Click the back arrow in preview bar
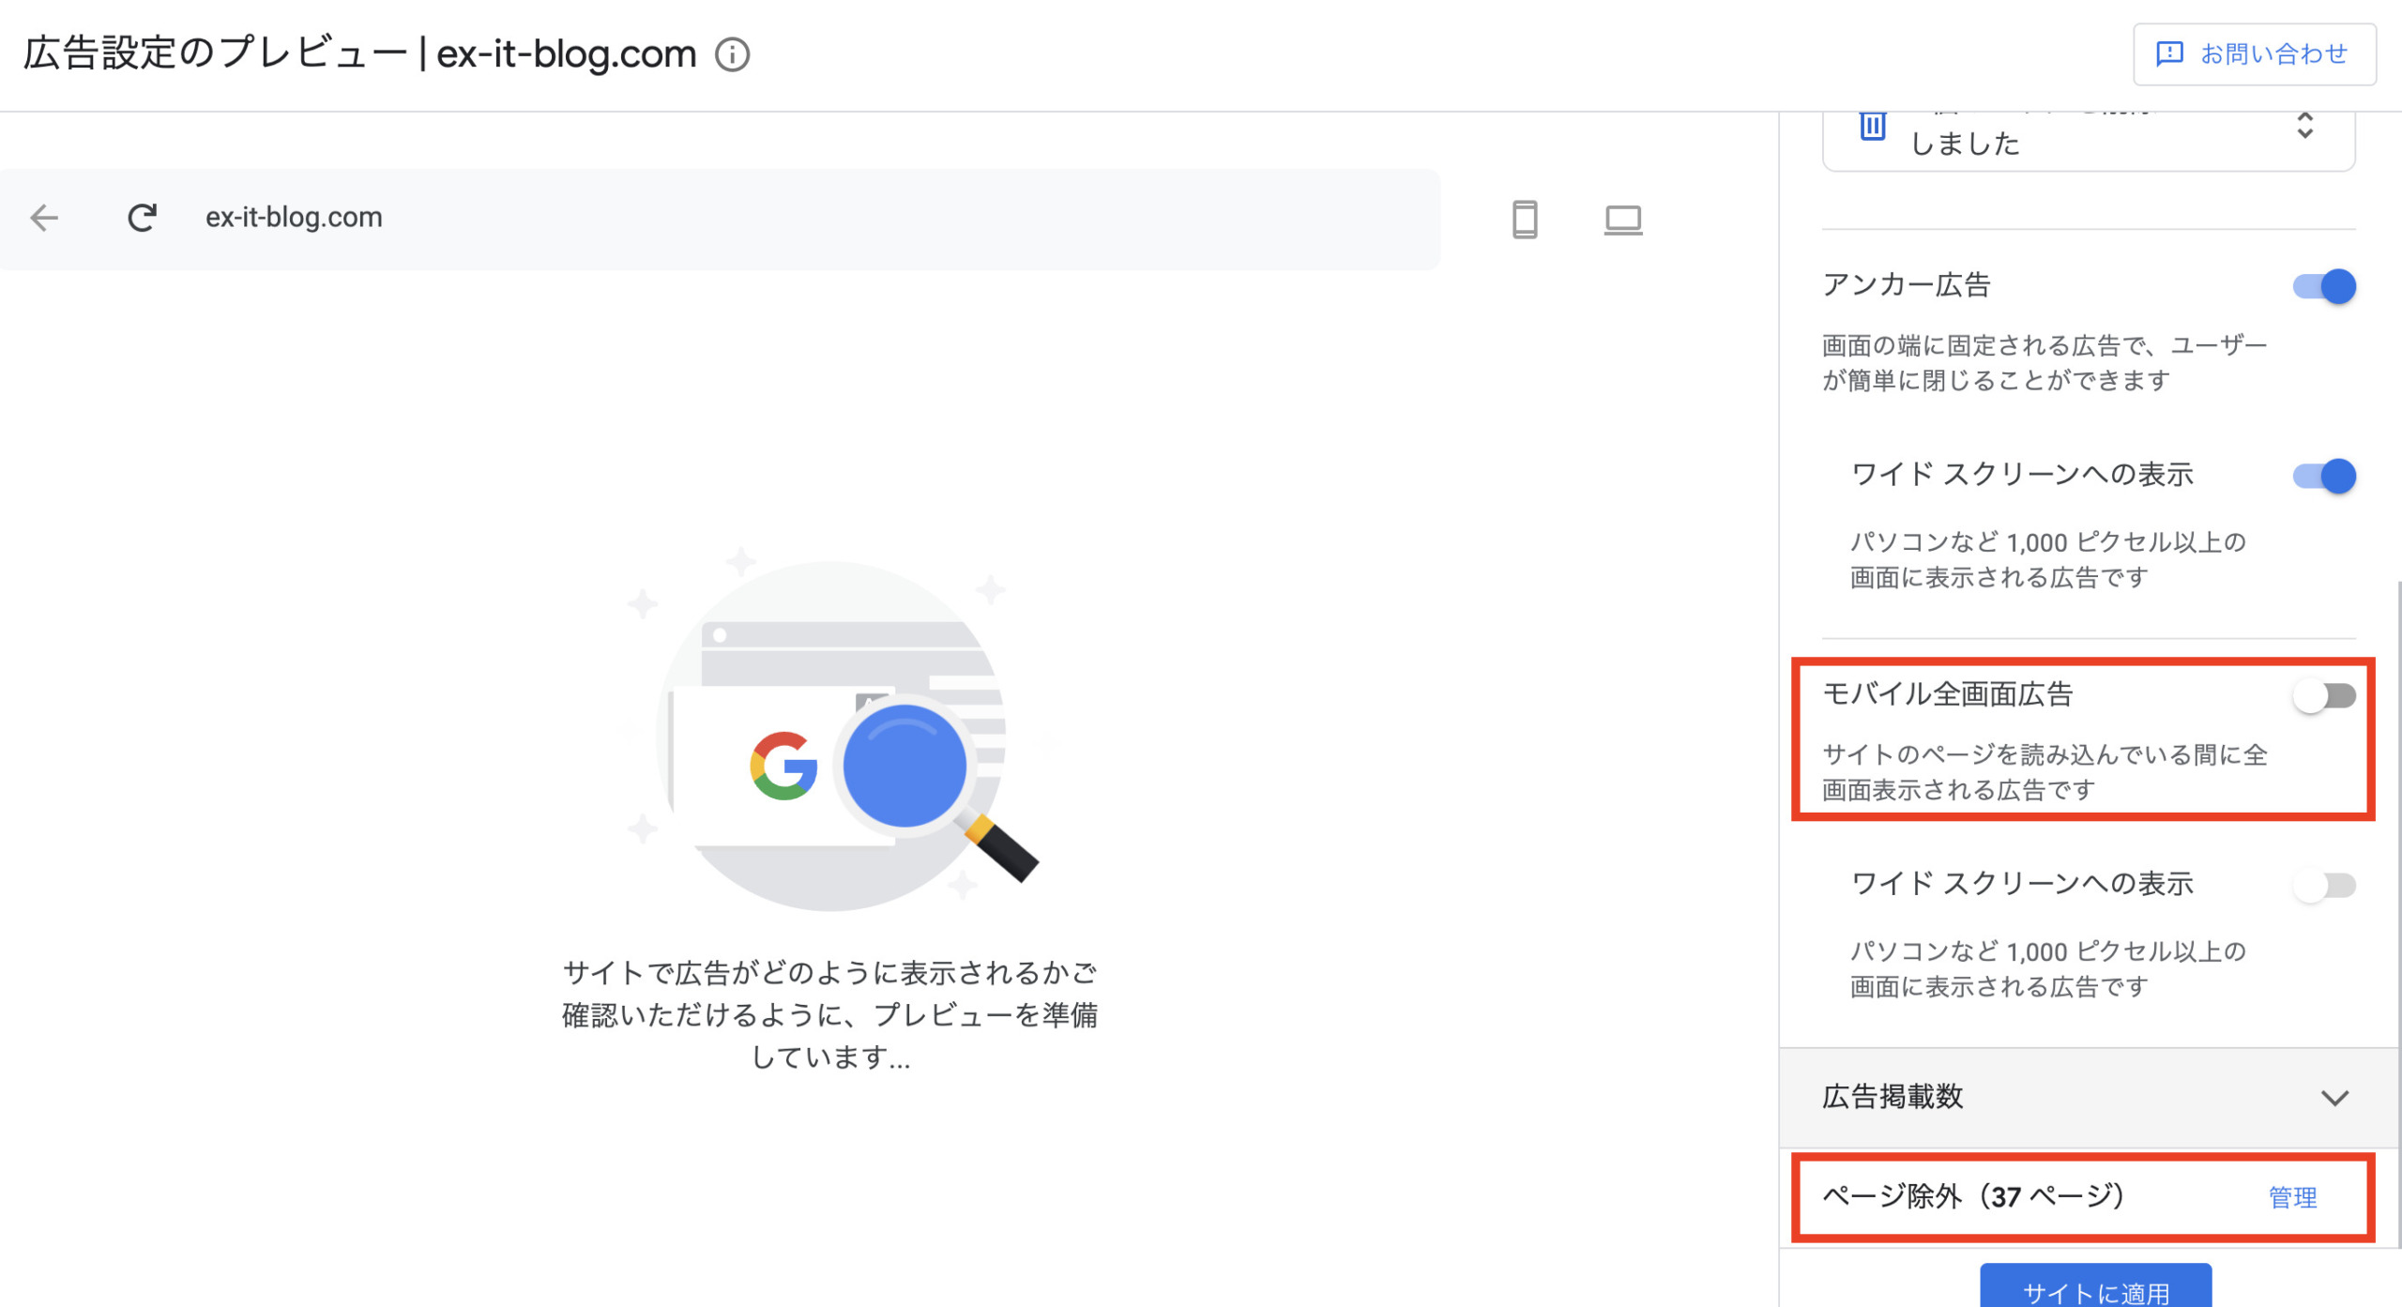2402x1307 pixels. pos(44,218)
